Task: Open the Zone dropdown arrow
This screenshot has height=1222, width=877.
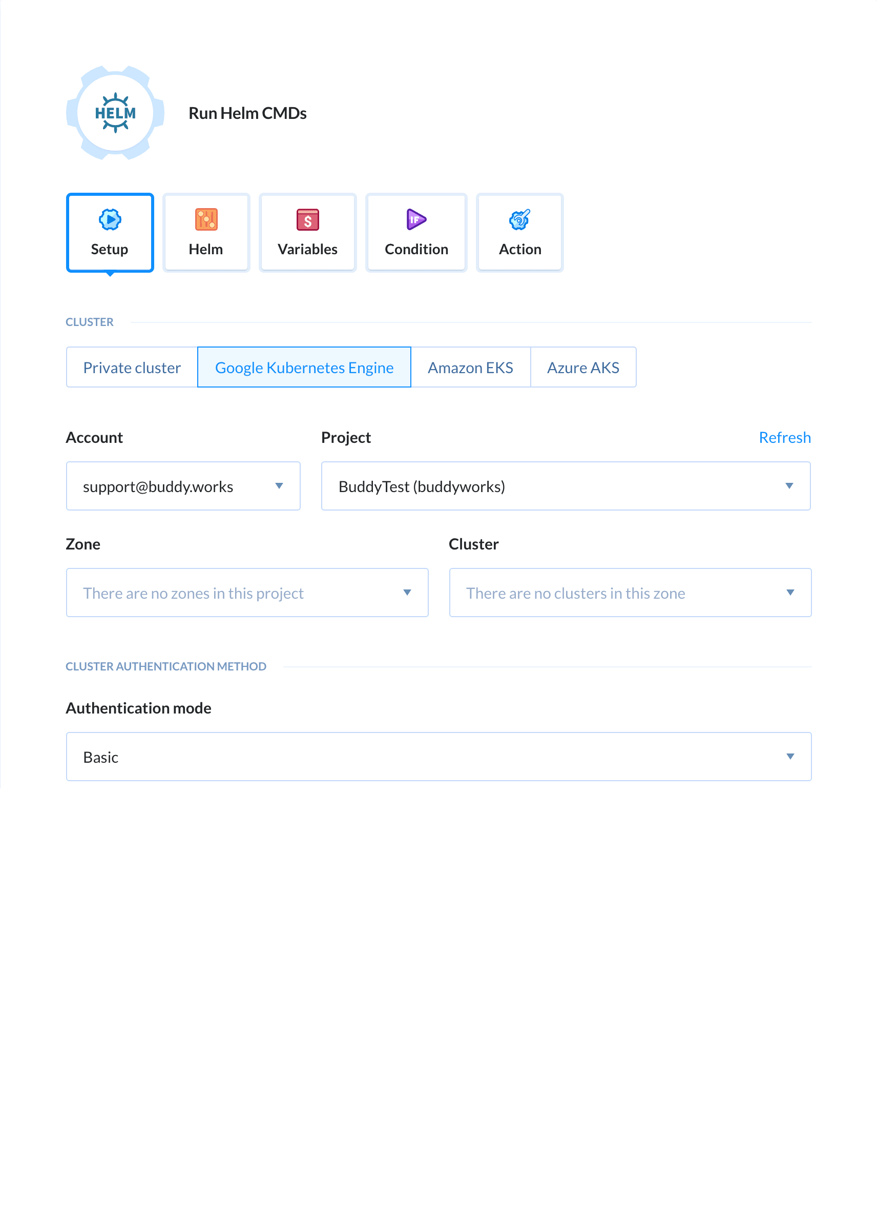Action: (x=408, y=593)
